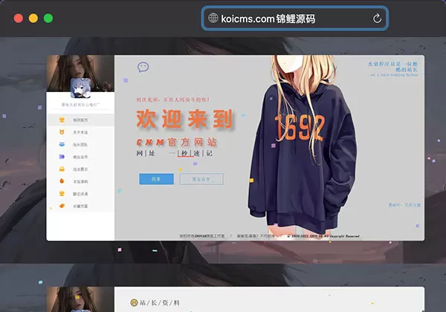Click the purple chat bubble icon
Viewport: 446px width, 312px height.
pyautogui.click(x=143, y=67)
